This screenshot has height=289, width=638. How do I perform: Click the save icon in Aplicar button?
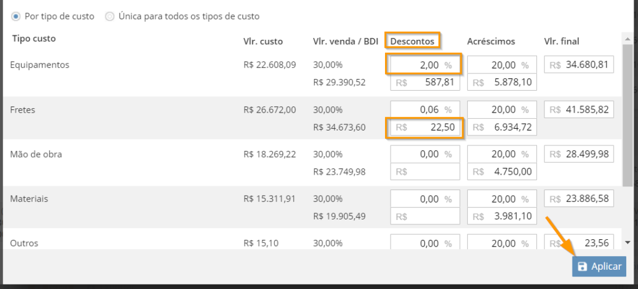pos(583,267)
